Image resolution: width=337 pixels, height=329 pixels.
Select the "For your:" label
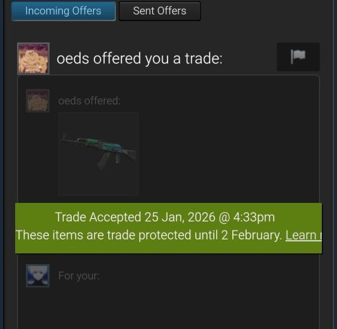tap(79, 276)
